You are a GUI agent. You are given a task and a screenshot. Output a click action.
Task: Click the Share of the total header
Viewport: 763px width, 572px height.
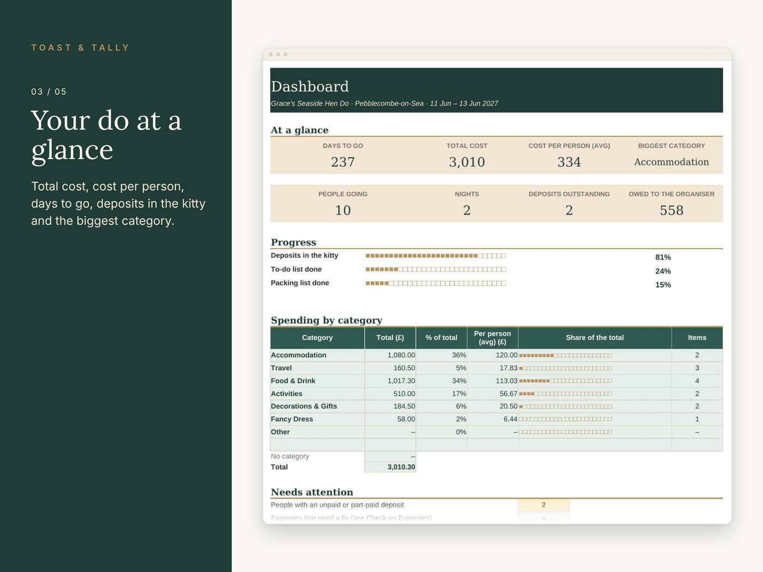(x=595, y=338)
